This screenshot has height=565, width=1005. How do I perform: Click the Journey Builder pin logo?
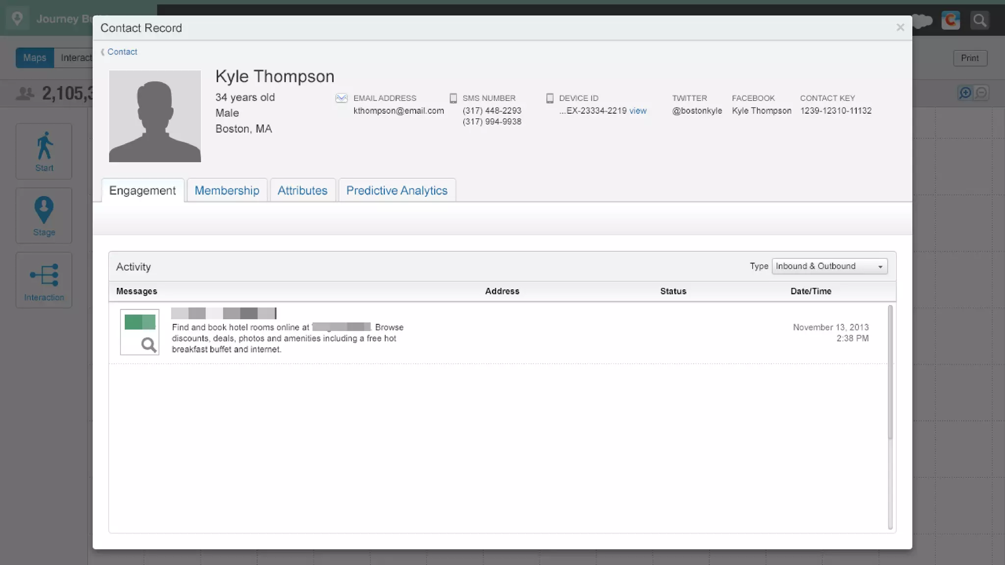point(17,19)
